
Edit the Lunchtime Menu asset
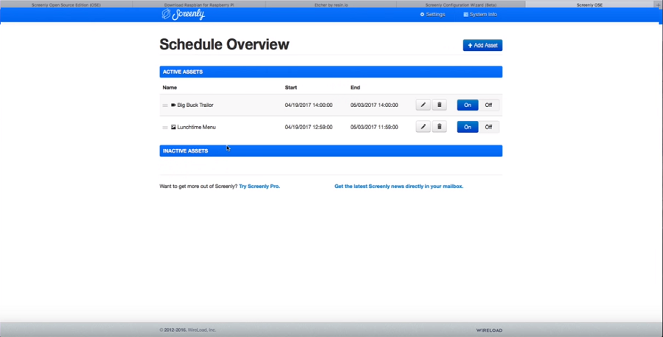click(423, 127)
